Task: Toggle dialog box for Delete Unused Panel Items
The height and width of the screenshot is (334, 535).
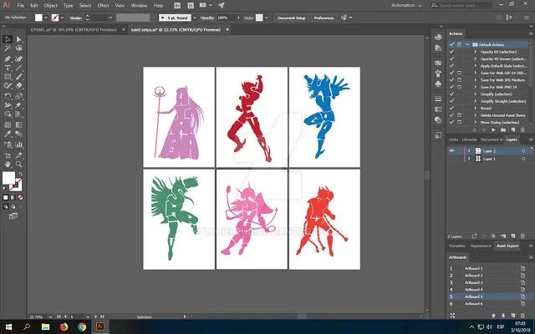Action: coord(459,115)
